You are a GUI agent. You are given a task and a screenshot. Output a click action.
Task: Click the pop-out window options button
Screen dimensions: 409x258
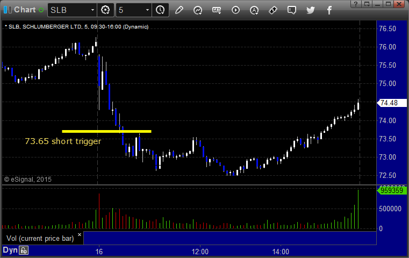(367, 4)
